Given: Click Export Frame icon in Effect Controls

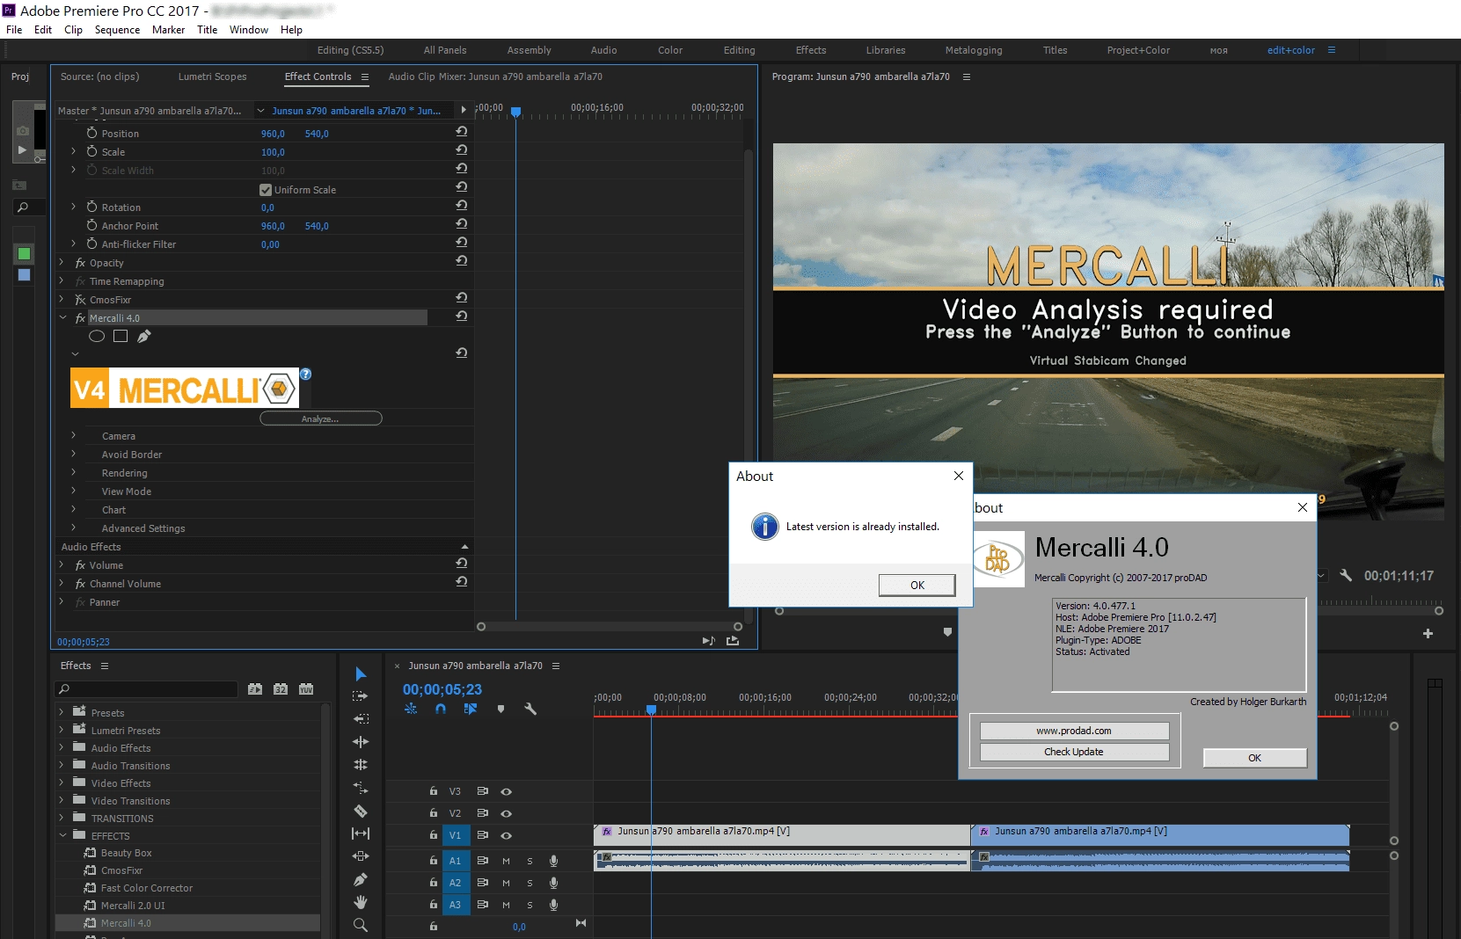Looking at the screenshot, I should [x=733, y=641].
